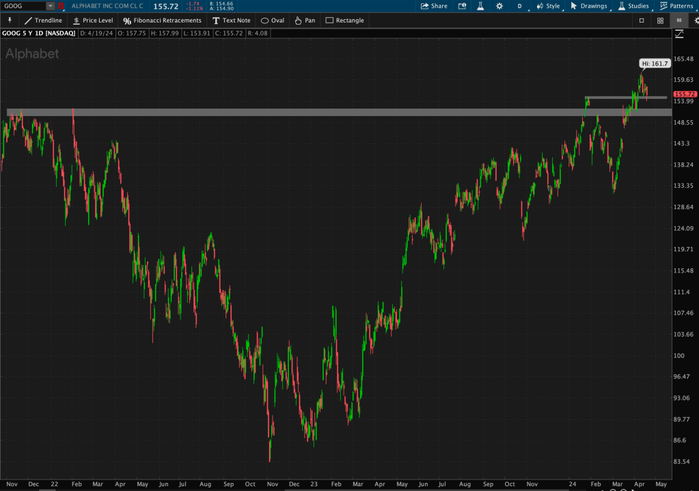
Task: Click the GOOG symbol input field
Action: point(24,6)
